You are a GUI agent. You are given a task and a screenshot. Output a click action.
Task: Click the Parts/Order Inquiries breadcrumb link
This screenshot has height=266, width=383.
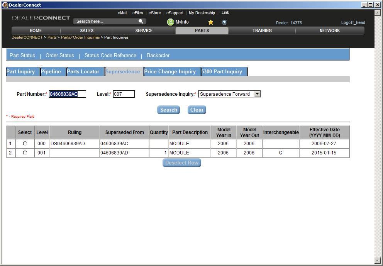click(80, 37)
